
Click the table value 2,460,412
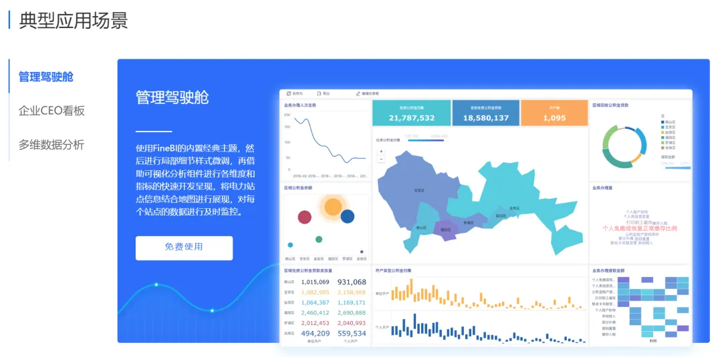tap(316, 312)
